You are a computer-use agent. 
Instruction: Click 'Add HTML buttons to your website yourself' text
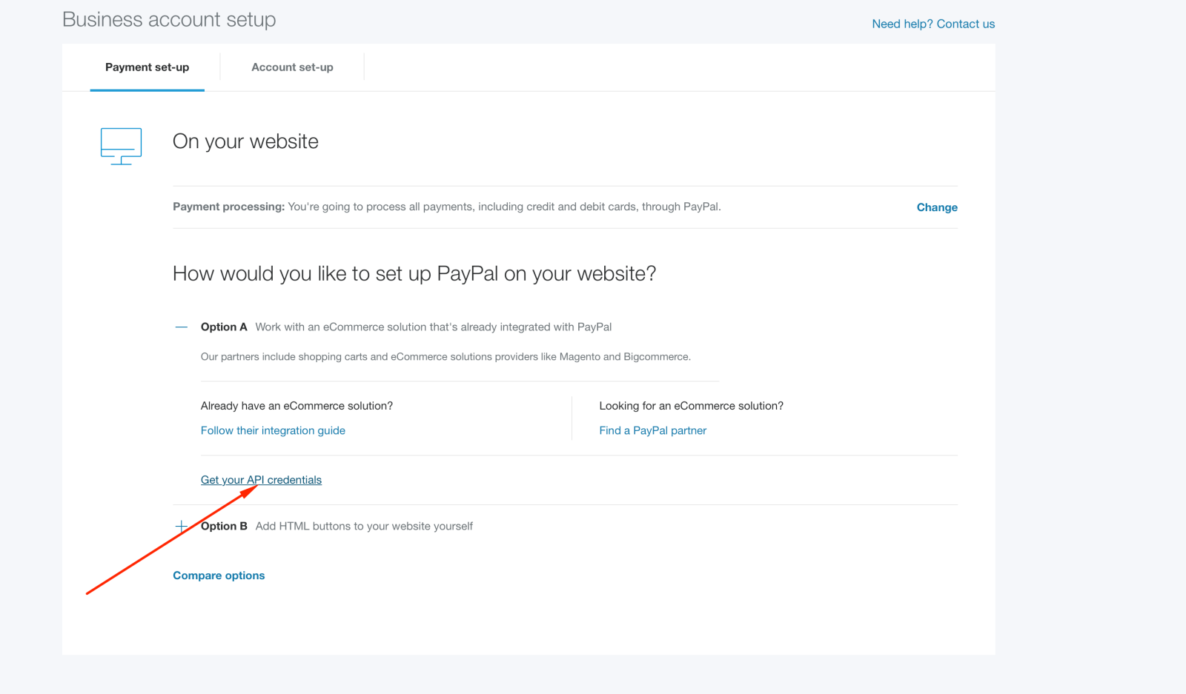(364, 526)
